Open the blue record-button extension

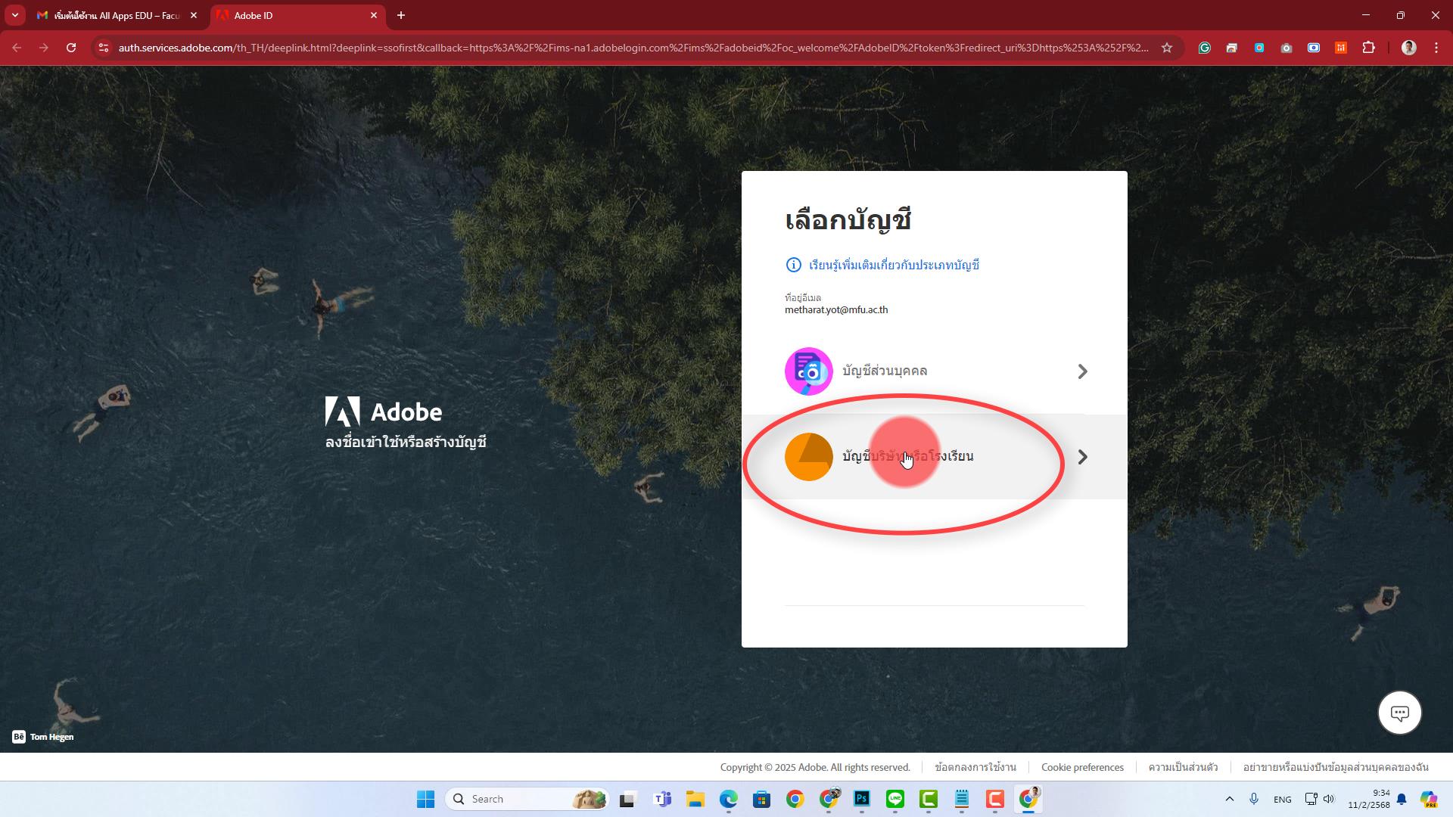pyautogui.click(x=1259, y=48)
